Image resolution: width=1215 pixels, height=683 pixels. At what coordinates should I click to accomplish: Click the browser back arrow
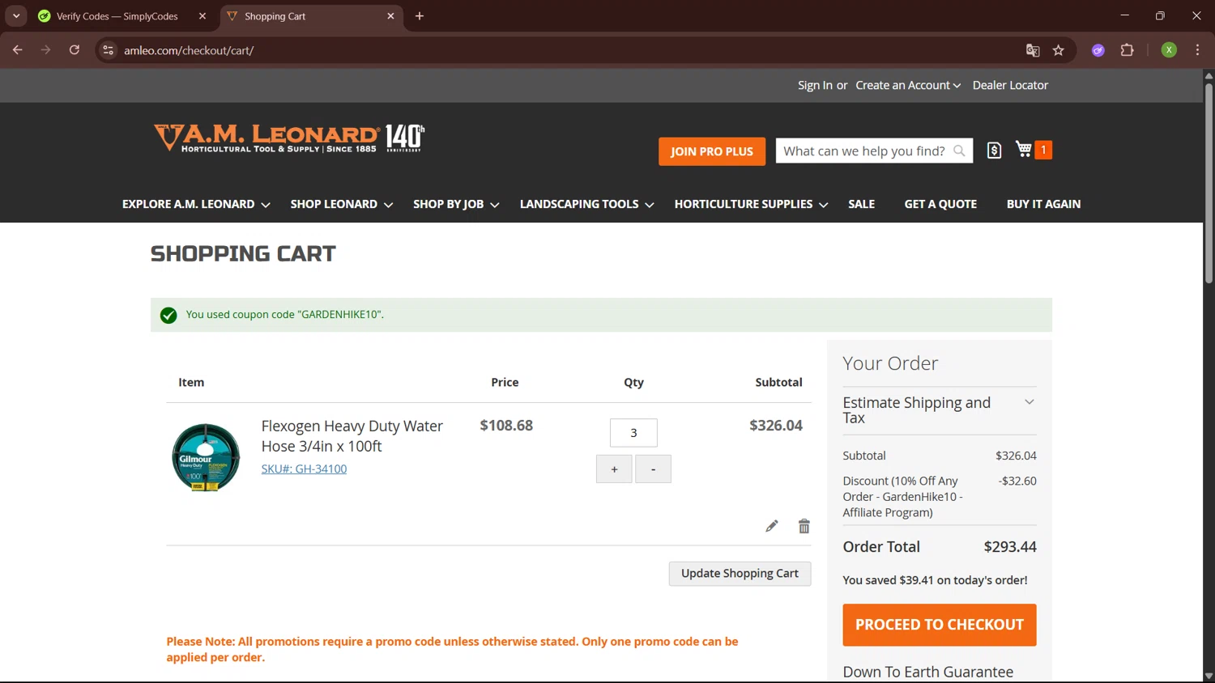(x=18, y=50)
